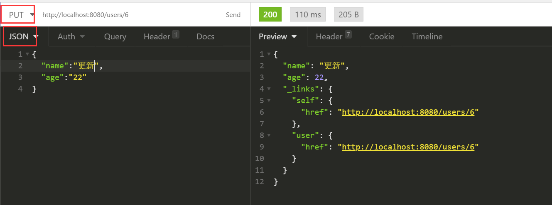This screenshot has height=205, width=552.
Task: Send the request
Action: pos(233,15)
